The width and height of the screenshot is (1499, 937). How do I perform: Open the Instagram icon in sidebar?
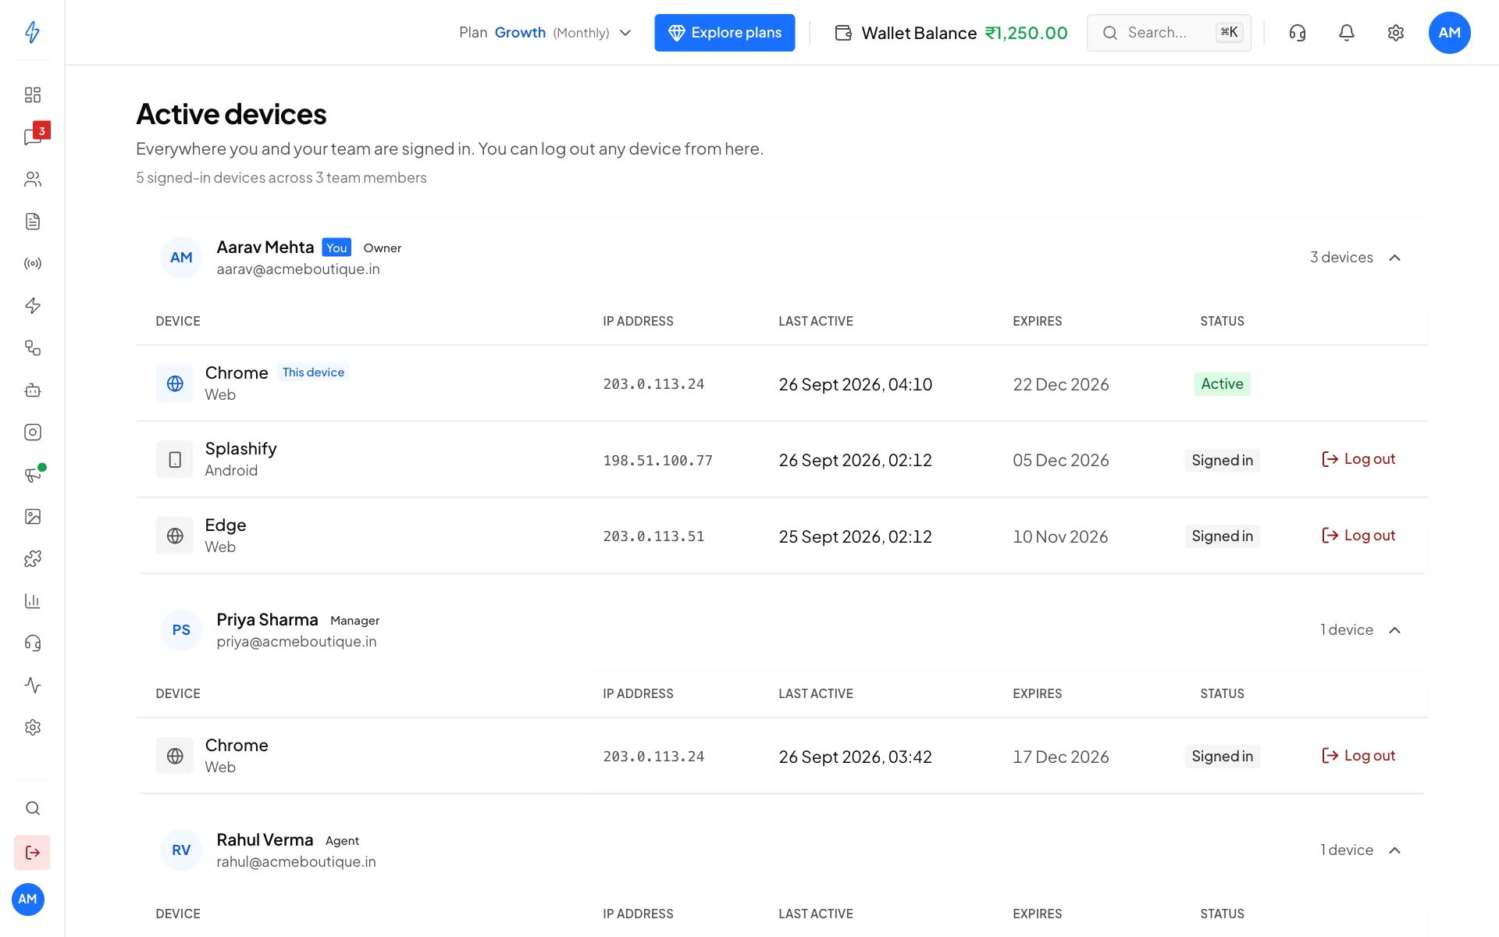click(32, 432)
